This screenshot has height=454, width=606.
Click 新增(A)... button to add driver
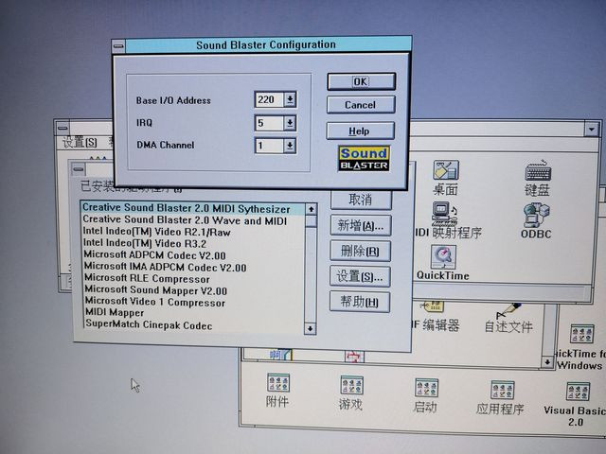click(x=361, y=225)
